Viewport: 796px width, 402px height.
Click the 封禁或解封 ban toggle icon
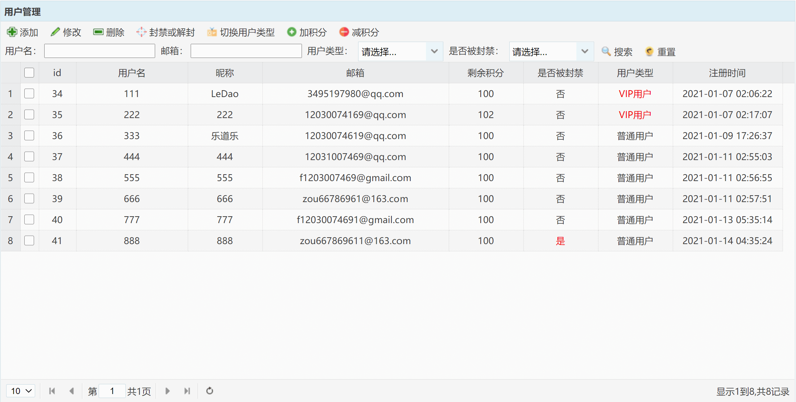pyautogui.click(x=141, y=32)
